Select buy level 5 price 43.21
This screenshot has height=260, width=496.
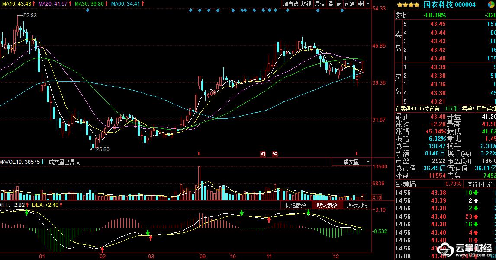(x=438, y=101)
